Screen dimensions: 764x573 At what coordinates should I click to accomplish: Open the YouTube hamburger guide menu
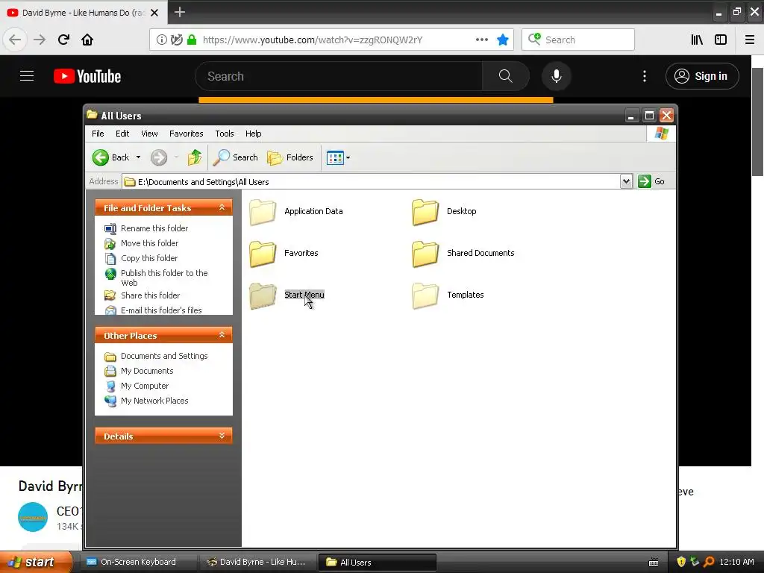click(x=27, y=76)
